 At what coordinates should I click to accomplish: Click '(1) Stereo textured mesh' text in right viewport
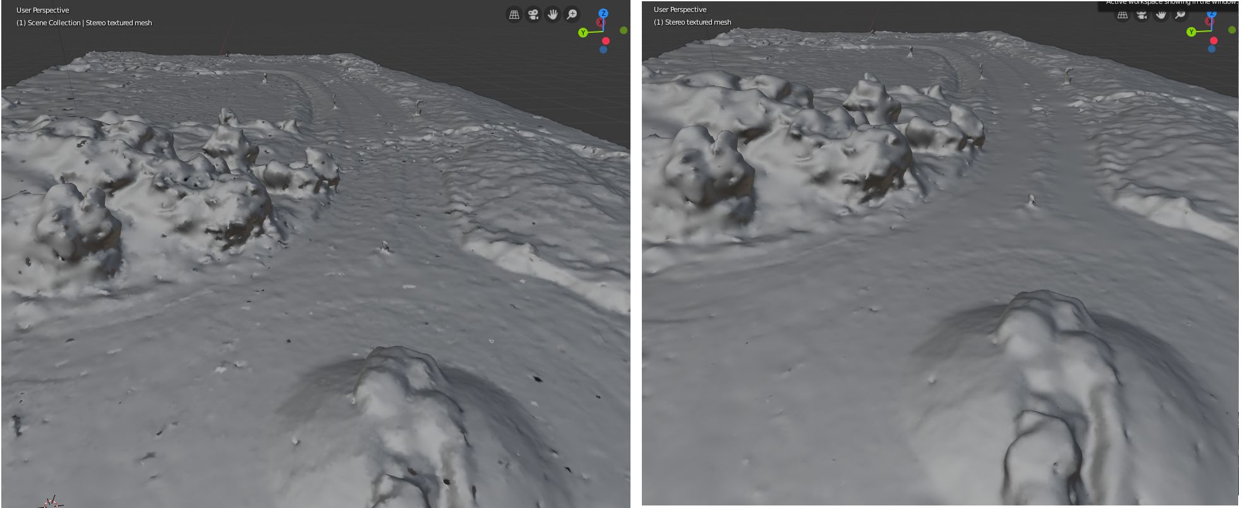[692, 22]
